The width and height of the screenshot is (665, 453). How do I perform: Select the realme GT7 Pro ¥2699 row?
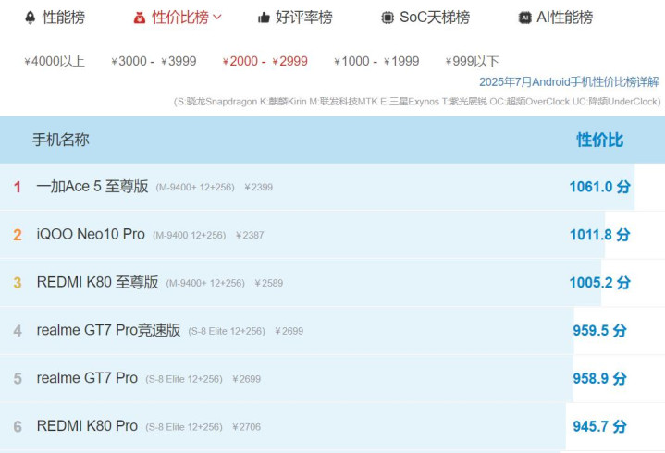tap(333, 378)
